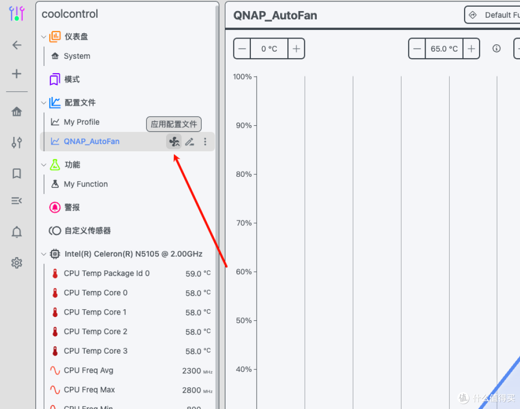
Task: Open the bookmark modes icon in sidebar
Action: pos(17,173)
